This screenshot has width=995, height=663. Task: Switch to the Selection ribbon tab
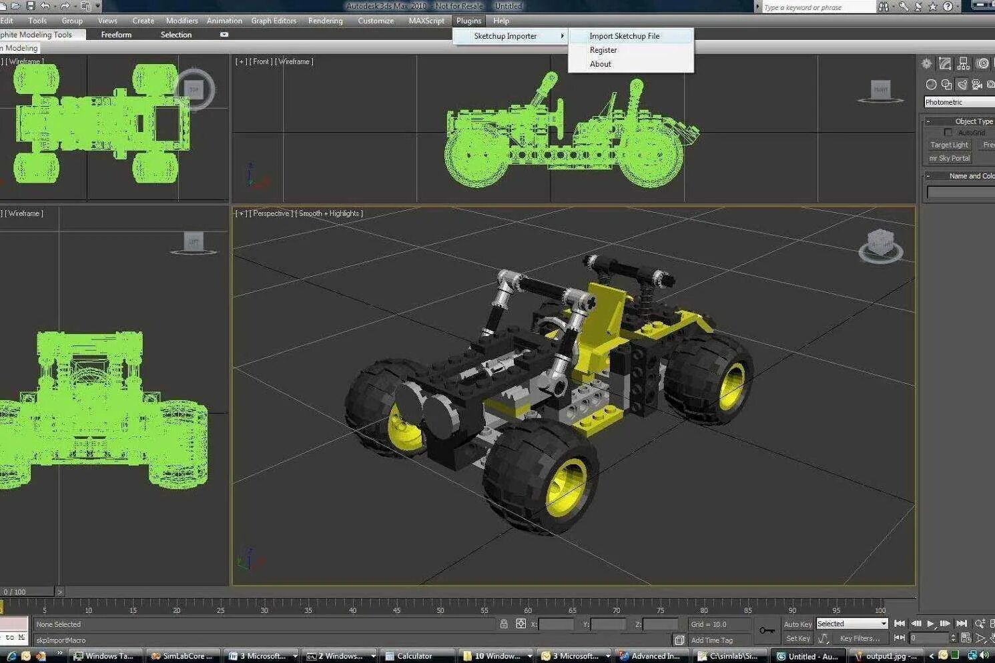(176, 35)
